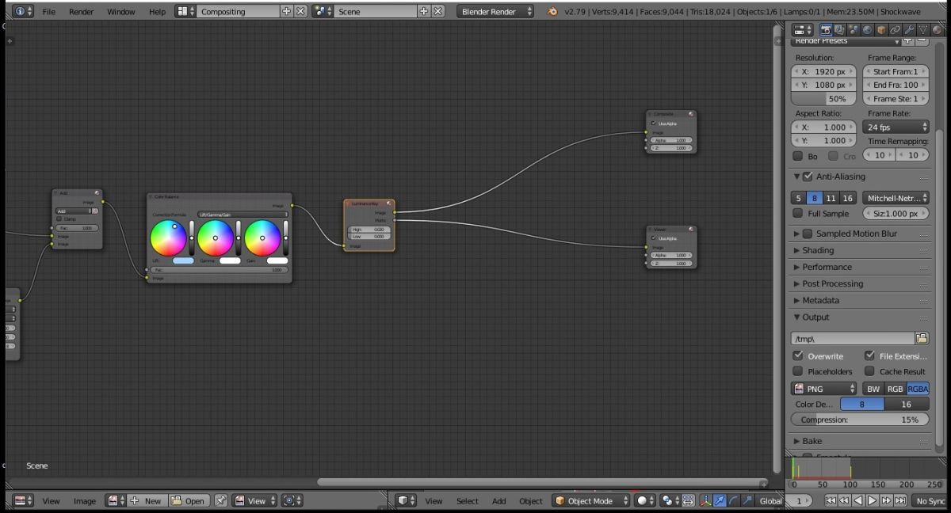This screenshot has height=513, width=951.
Task: Enable the Cache Result checkbox
Action: tap(870, 371)
